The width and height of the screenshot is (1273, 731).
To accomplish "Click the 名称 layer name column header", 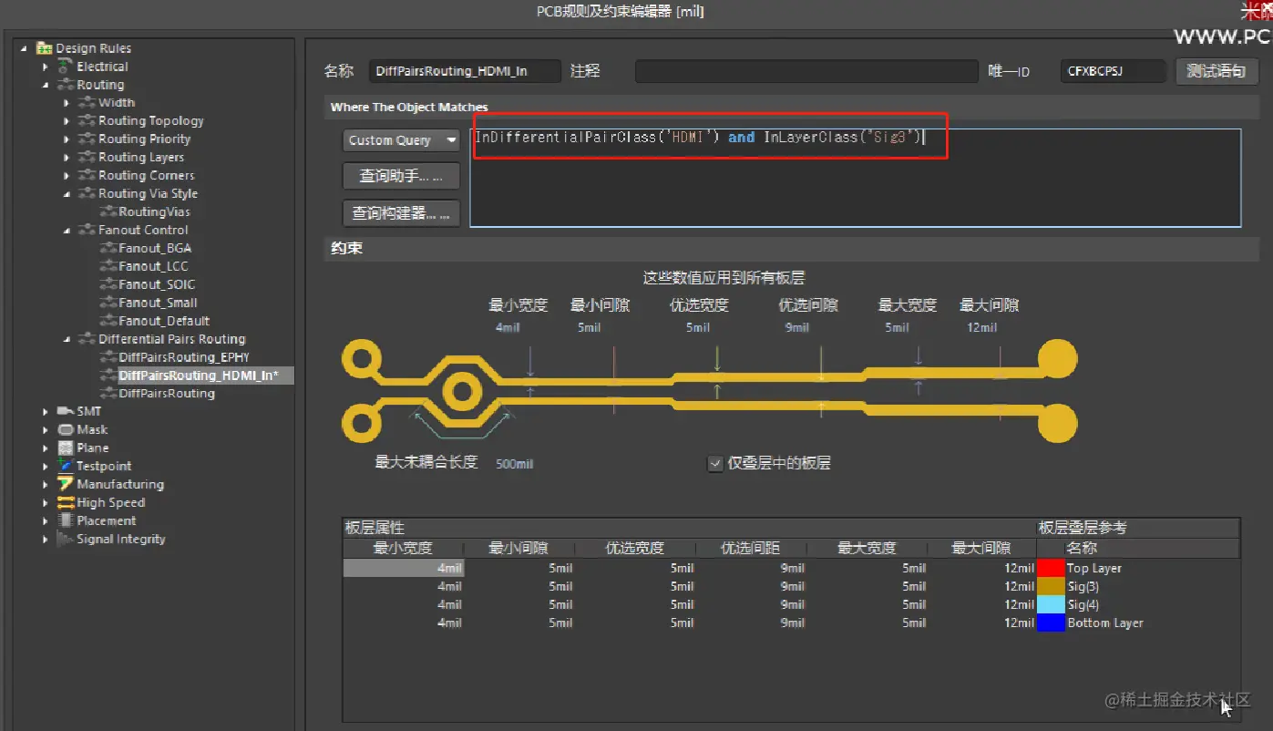I will click(1082, 549).
